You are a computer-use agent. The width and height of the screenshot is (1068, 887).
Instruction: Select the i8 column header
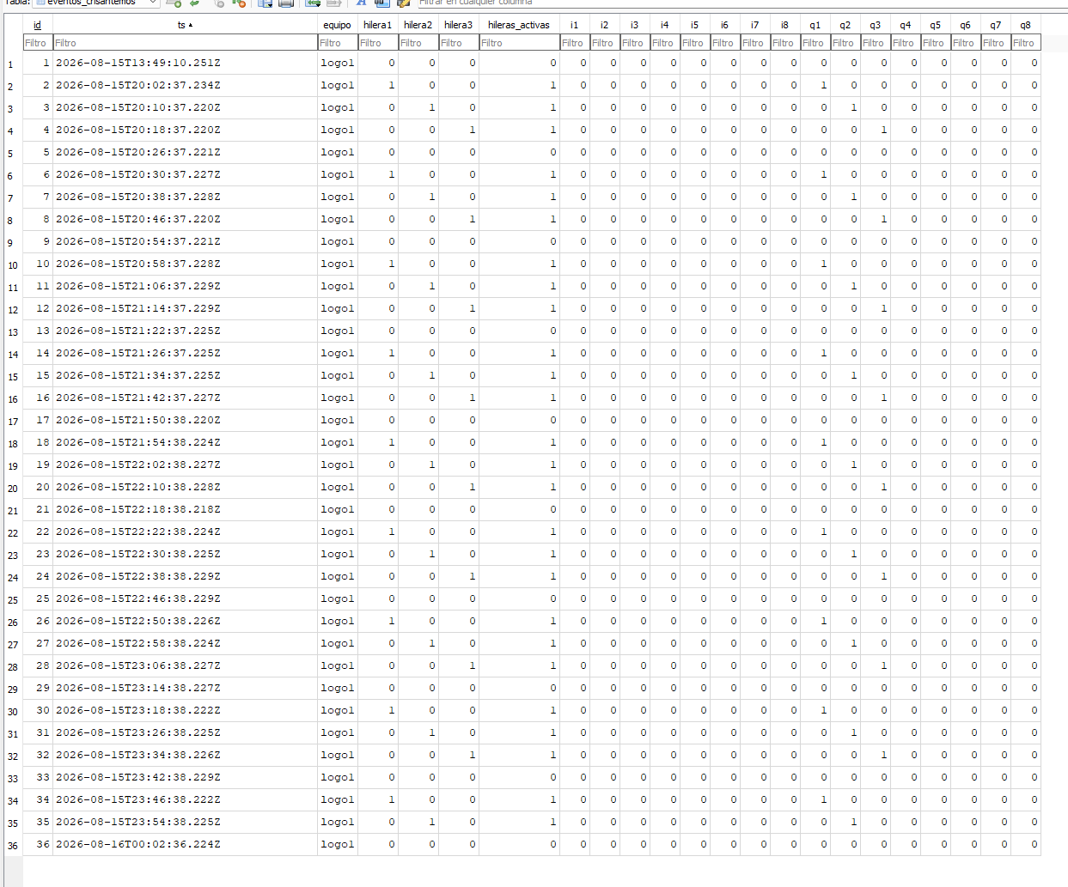pyautogui.click(x=784, y=25)
